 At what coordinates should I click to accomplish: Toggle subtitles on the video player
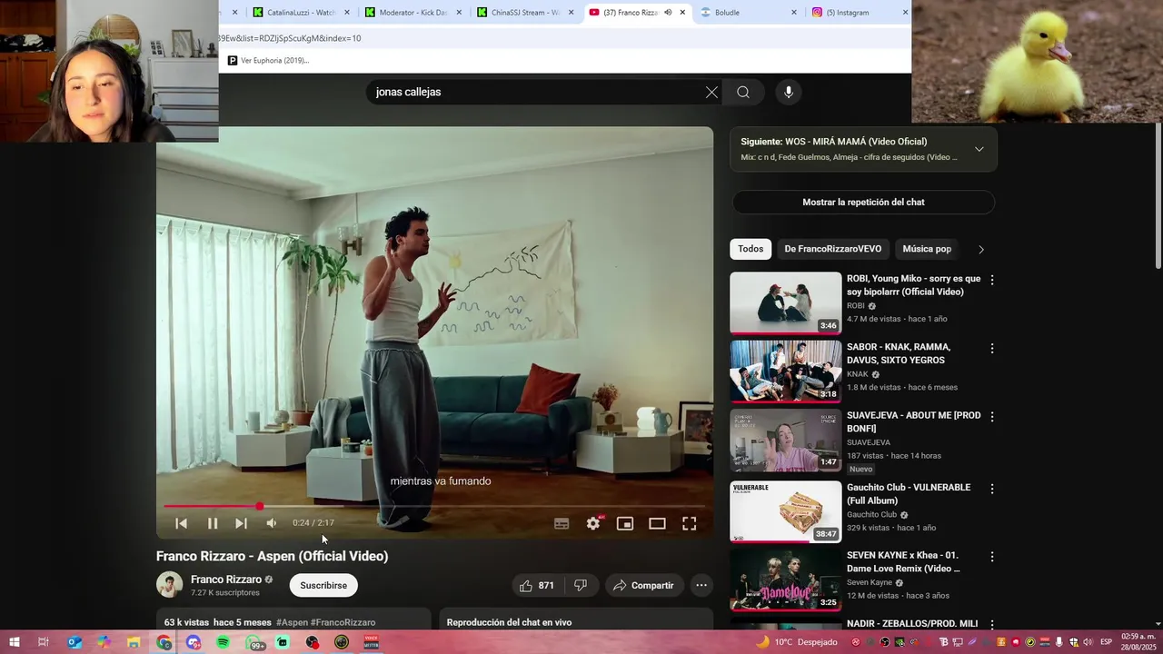pos(562,523)
